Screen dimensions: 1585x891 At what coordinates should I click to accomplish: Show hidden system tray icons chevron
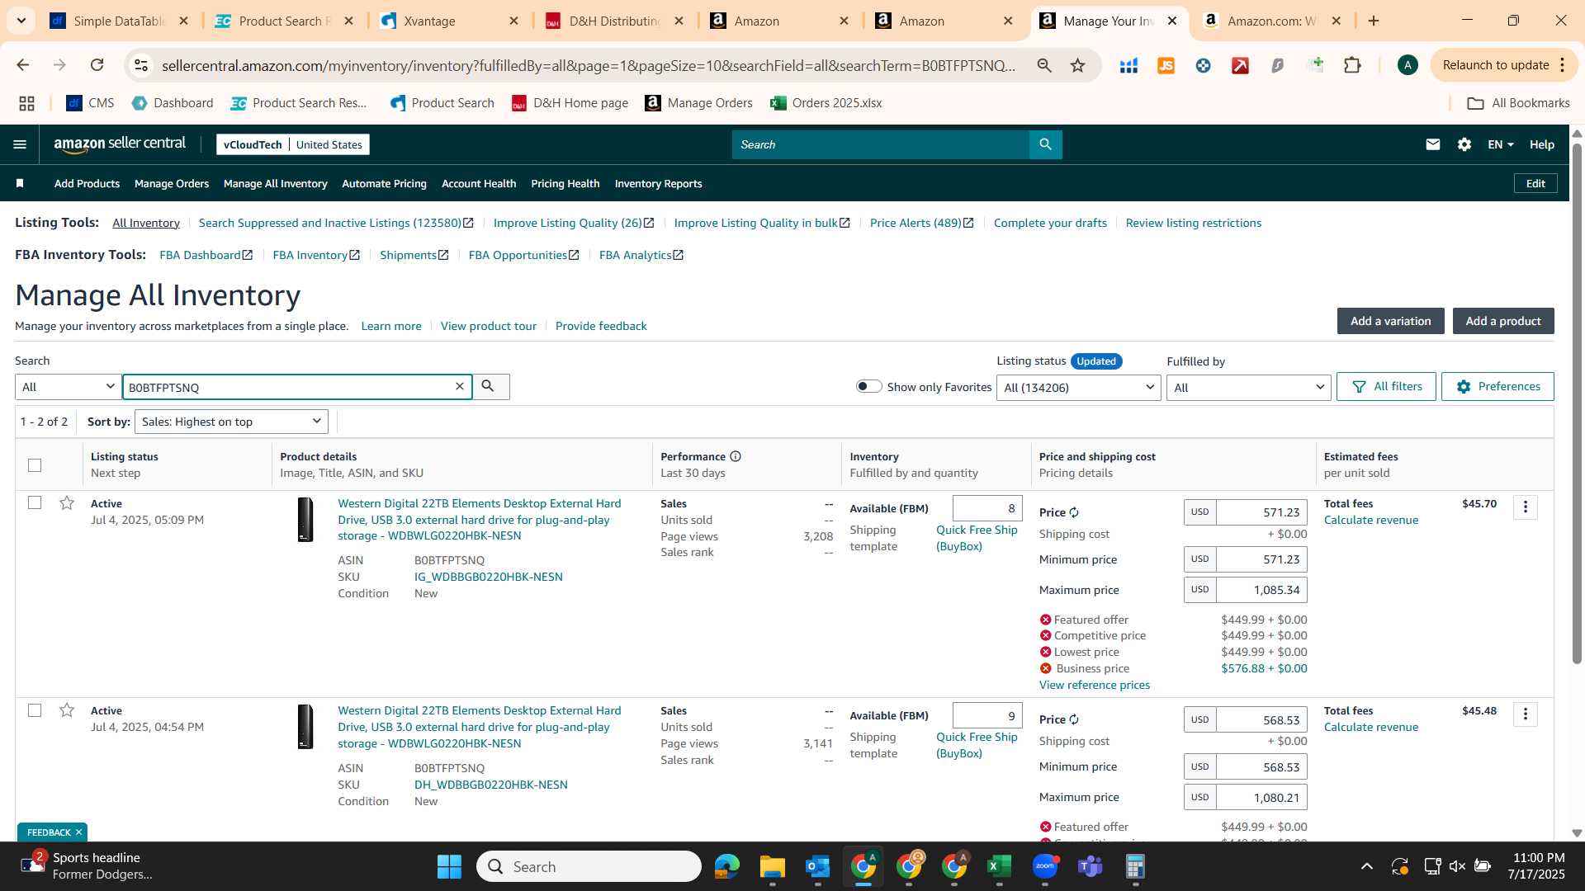pyautogui.click(x=1367, y=866)
